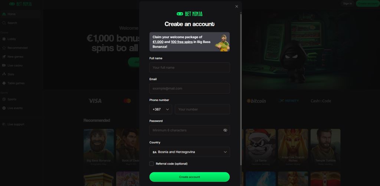Open Search via the magnifier icon
The width and height of the screenshot is (380, 186).
(x=4, y=23)
